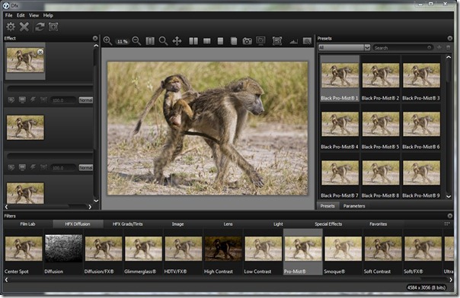Close the Effect panel

coord(95,38)
